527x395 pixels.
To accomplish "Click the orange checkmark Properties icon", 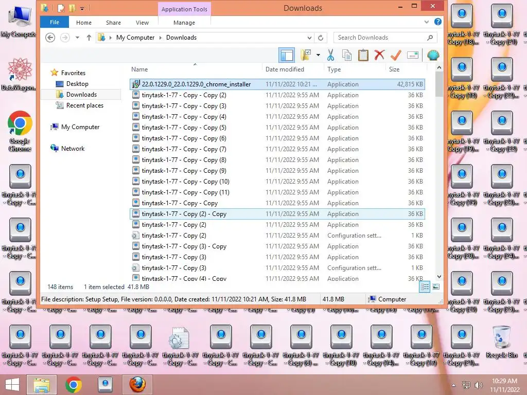I will [x=396, y=55].
